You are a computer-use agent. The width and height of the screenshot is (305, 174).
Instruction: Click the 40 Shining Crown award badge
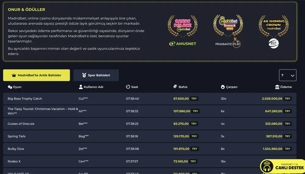coord(274,26)
